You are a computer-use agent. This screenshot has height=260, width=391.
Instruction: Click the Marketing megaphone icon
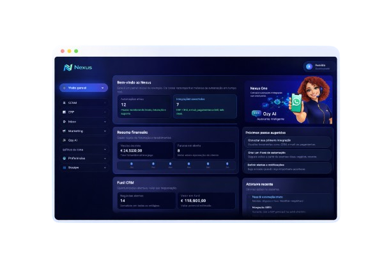64,131
